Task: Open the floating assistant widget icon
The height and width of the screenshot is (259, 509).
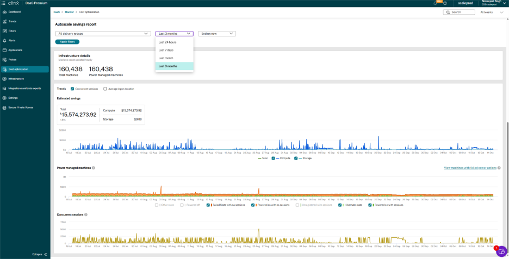Action: coord(501,251)
